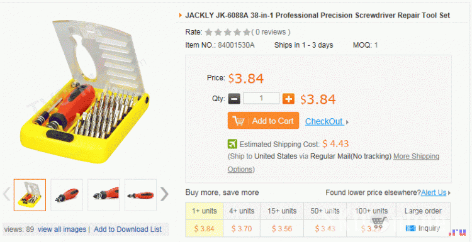This screenshot has height=242, width=472.
Task: Select the fourth screwdriver thumbnail
Action: coord(140,195)
